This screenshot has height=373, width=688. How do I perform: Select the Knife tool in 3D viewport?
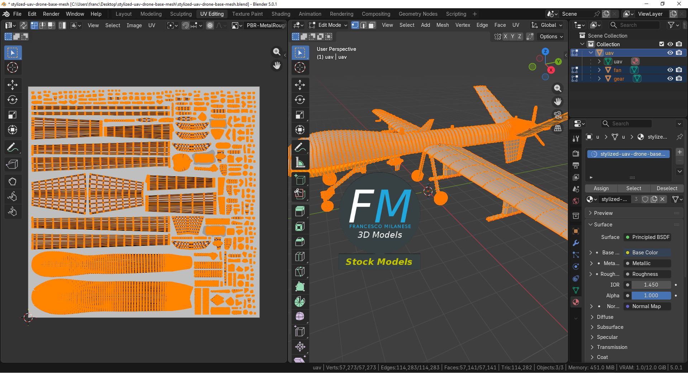[x=300, y=271]
